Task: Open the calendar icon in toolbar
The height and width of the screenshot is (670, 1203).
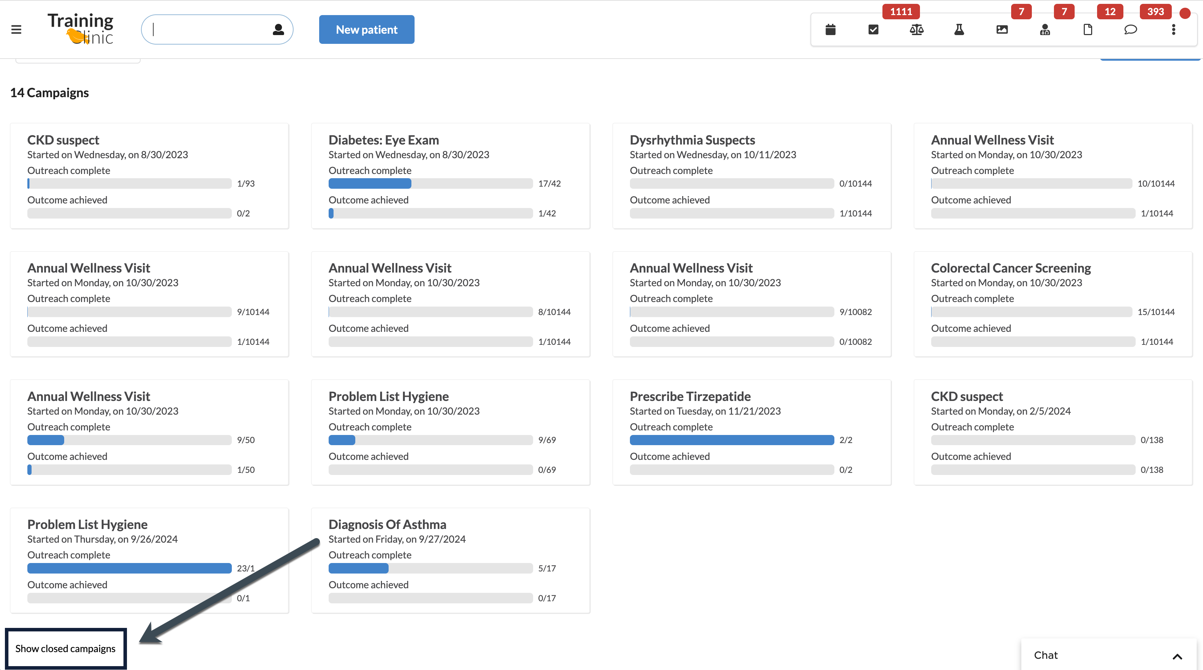Action: point(830,30)
